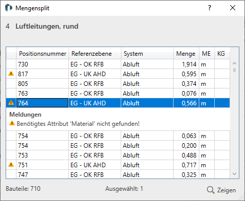Click the quantity value 0,200
Image resolution: width=245 pixels, height=201 pixels.
[x=189, y=146]
